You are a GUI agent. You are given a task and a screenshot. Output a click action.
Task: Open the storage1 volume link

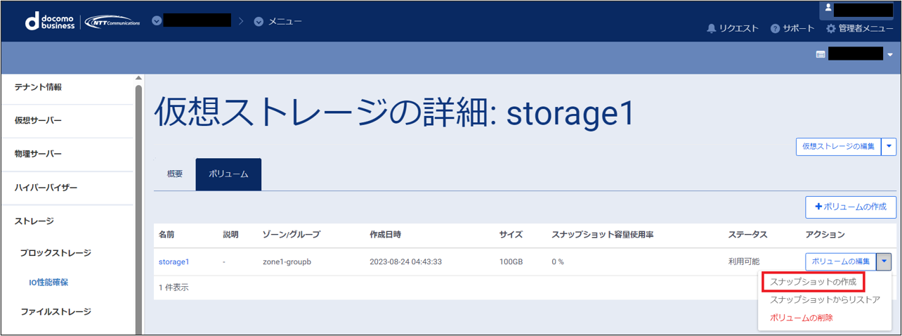click(174, 261)
